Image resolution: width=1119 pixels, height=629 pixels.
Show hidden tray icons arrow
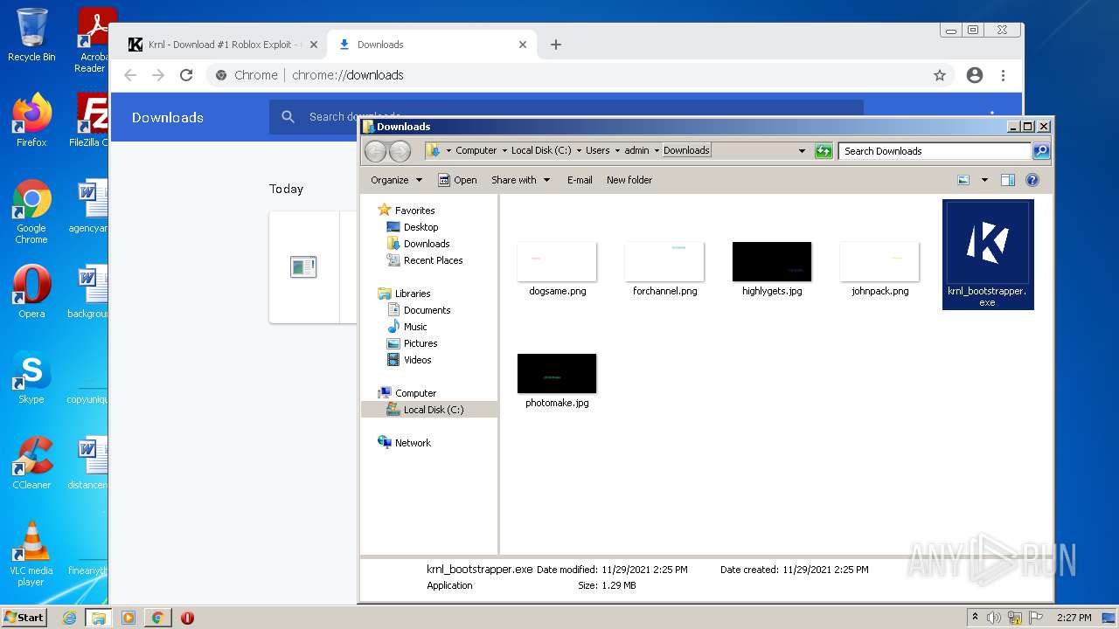click(x=975, y=618)
